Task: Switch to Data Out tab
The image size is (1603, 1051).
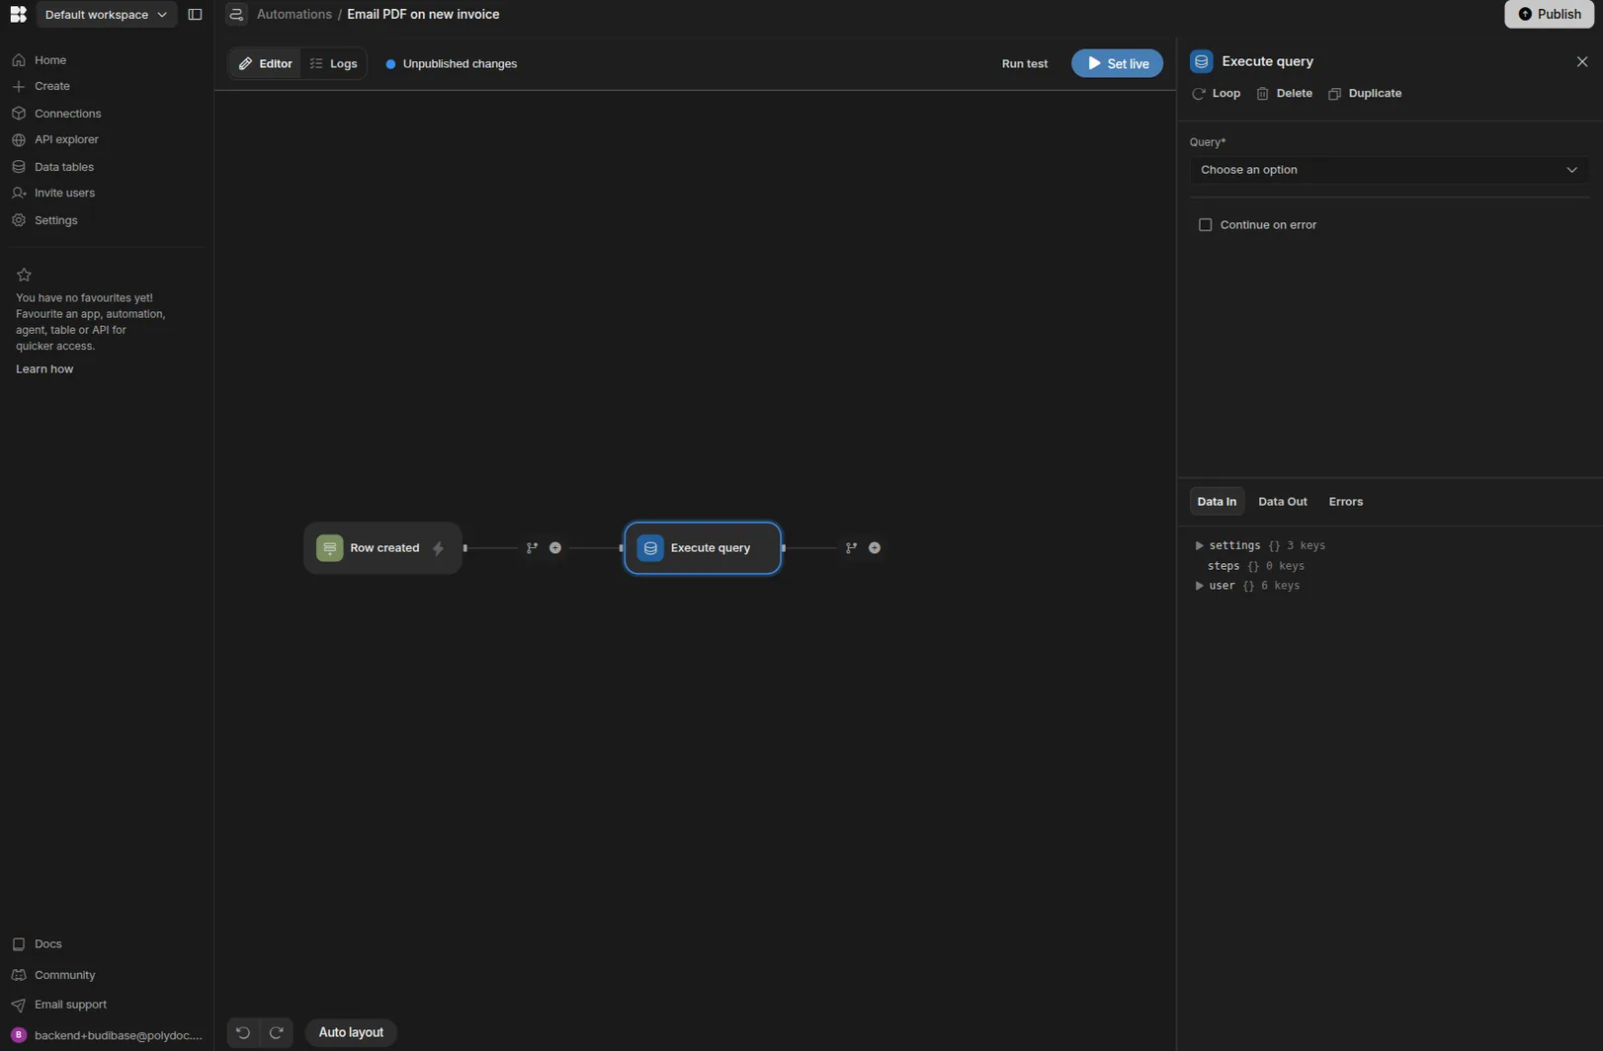Action: [1282, 502]
